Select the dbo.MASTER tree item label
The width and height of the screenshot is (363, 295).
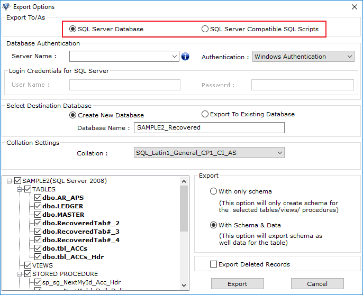(63, 215)
